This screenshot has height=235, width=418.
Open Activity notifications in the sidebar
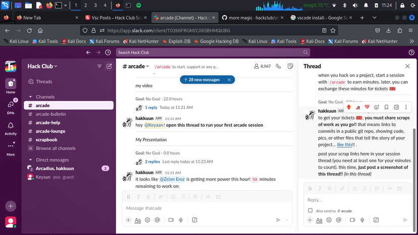click(11, 128)
